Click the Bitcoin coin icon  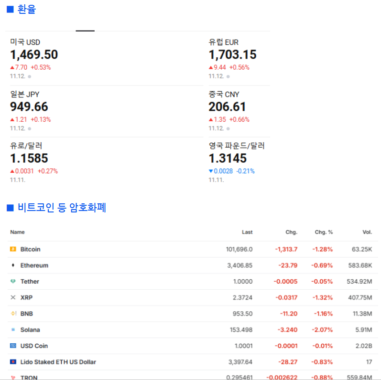tap(13, 249)
